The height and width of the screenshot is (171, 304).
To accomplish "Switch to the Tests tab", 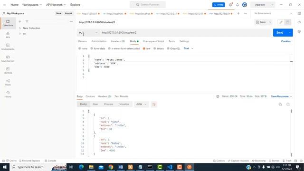I will [x=171, y=41].
